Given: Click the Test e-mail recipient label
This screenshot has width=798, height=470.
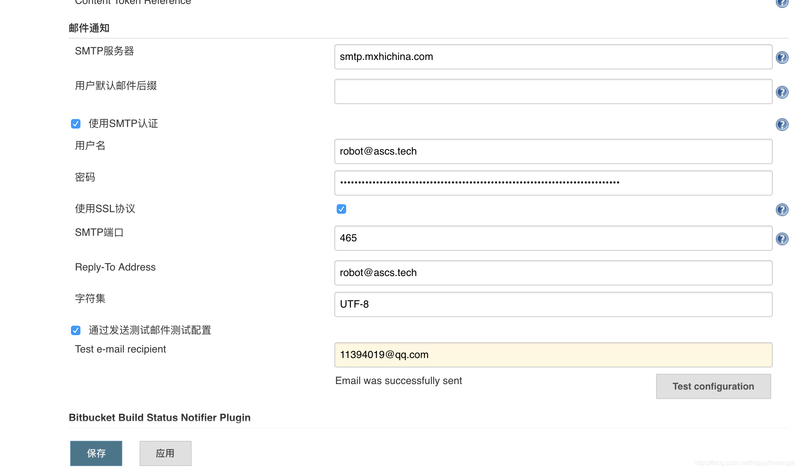Looking at the screenshot, I should click(x=120, y=349).
